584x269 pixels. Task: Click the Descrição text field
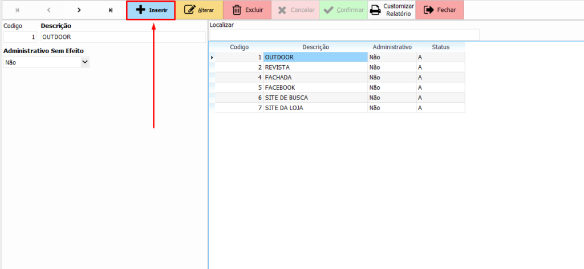click(x=123, y=37)
